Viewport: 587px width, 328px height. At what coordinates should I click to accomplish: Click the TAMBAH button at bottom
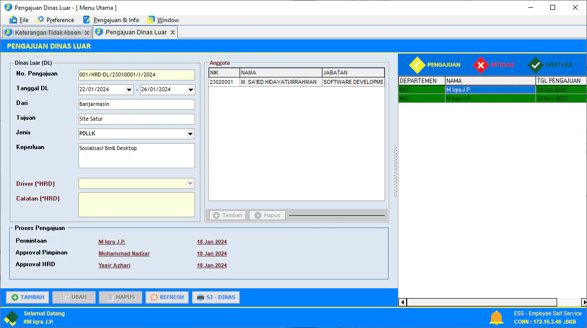(x=28, y=297)
